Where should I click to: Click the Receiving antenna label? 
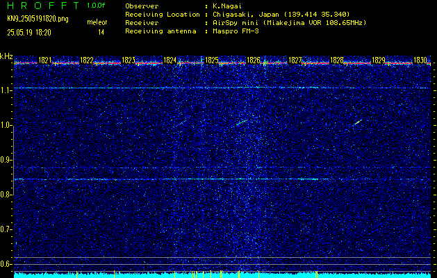[160, 31]
